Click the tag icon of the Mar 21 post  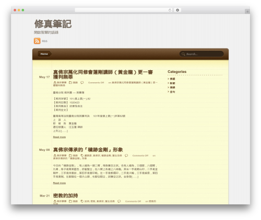(x=82, y=201)
